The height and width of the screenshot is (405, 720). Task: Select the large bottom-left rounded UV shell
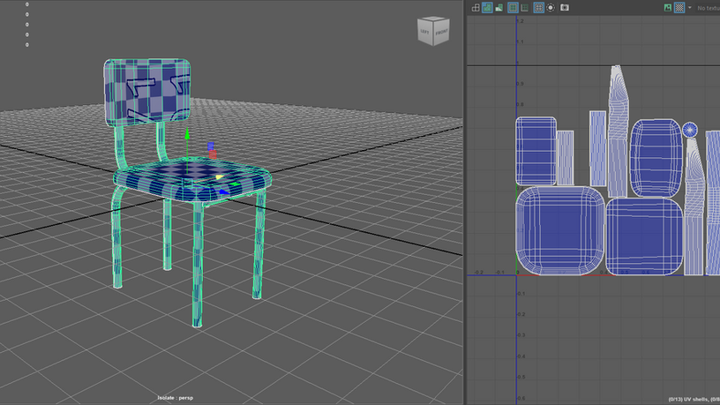(x=559, y=231)
